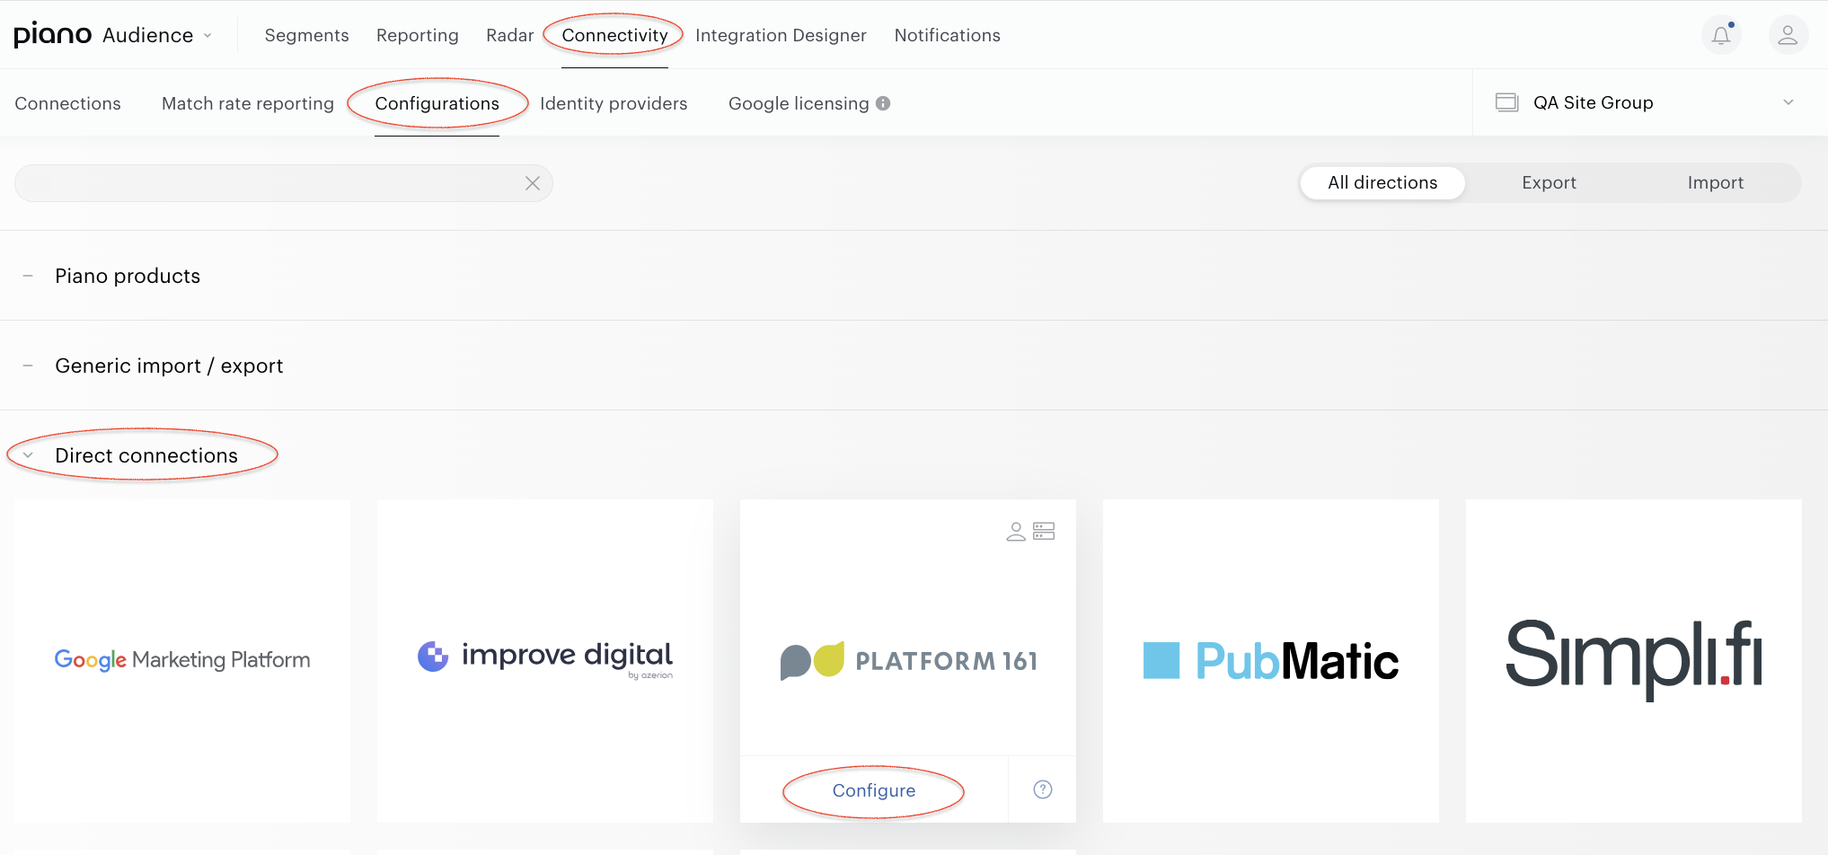1828x855 pixels.
Task: Go to the Segments menu
Action: tap(306, 35)
